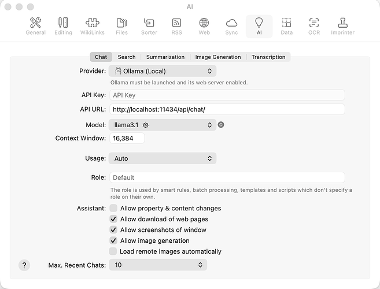
Task: Open the Files settings pane
Action: click(x=121, y=27)
